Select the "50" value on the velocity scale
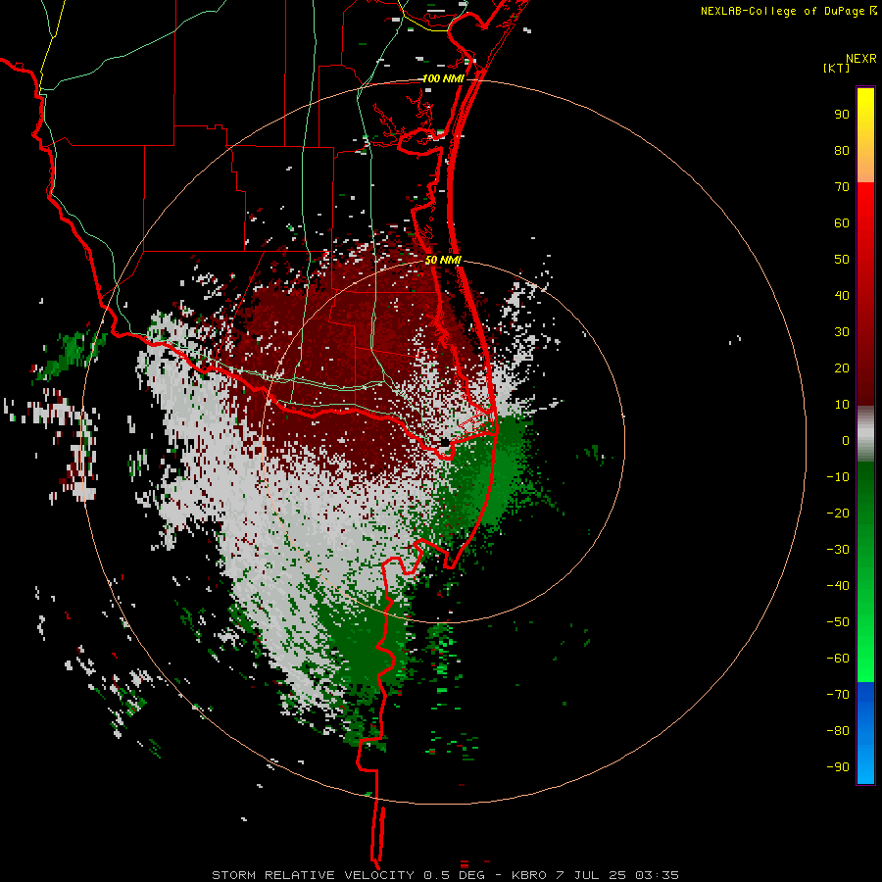This screenshot has width=882, height=882. tap(842, 260)
